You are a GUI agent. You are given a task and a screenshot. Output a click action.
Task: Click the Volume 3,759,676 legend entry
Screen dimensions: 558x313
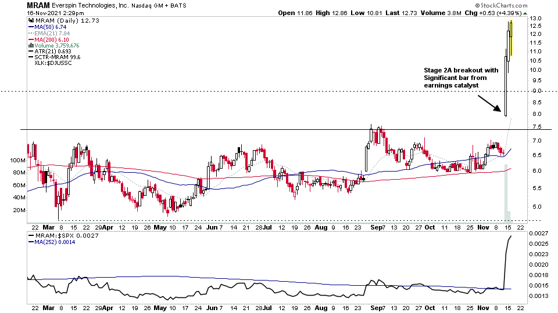click(x=56, y=45)
